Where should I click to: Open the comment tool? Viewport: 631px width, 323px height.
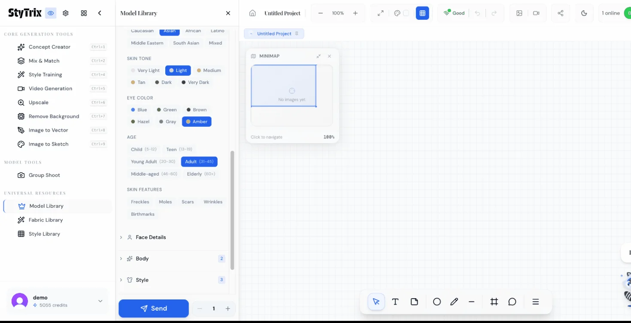(512, 302)
